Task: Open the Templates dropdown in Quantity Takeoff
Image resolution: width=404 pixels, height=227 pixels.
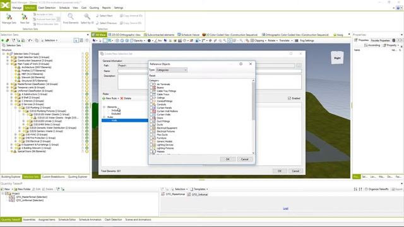Action: [x=199, y=189]
